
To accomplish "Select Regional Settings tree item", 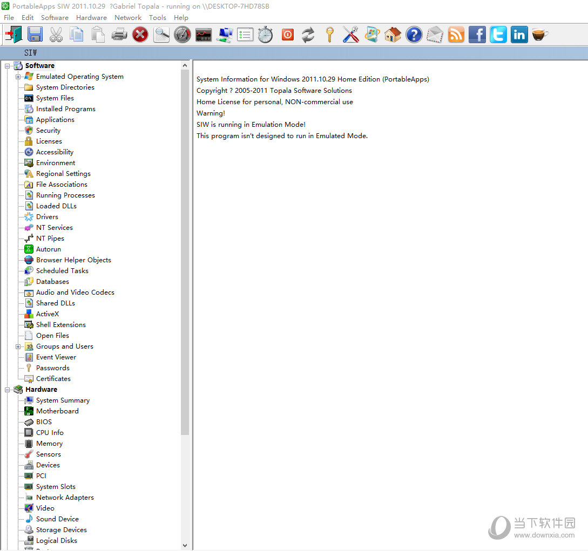I will 63,174.
